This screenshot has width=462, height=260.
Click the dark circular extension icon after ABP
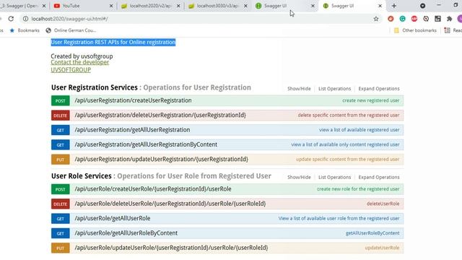426,19
